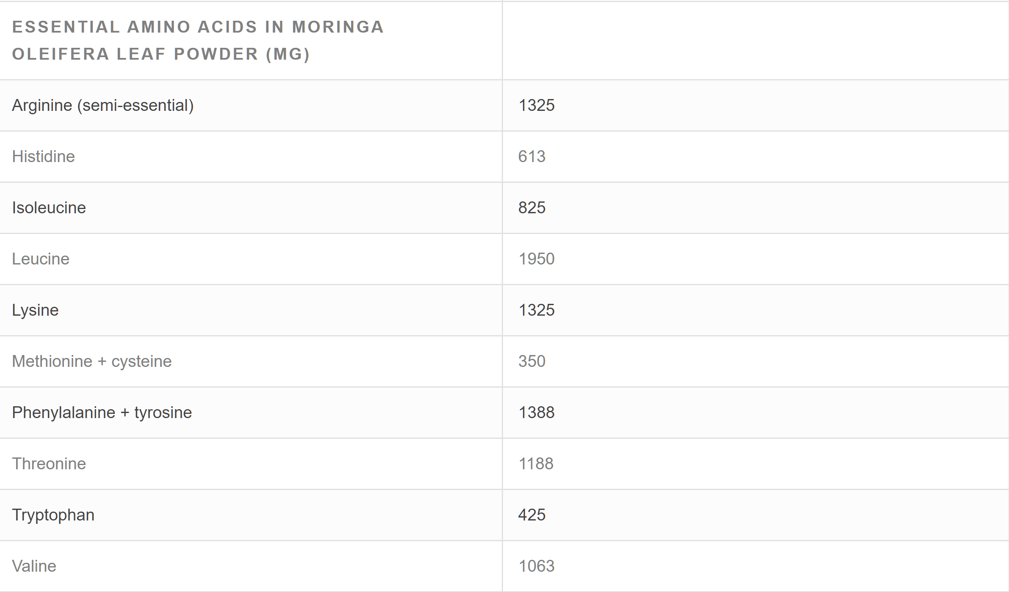Screen dimensions: 1009x592
Task: Click the 1388 value cell
Action: tap(536, 413)
